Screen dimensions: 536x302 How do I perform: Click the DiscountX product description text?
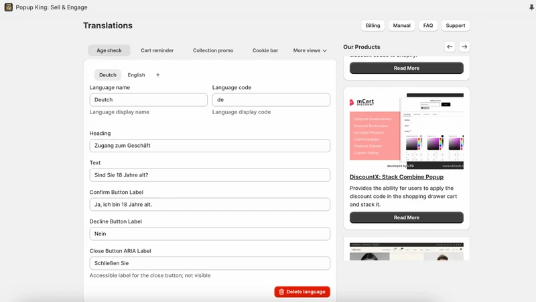(x=403, y=196)
